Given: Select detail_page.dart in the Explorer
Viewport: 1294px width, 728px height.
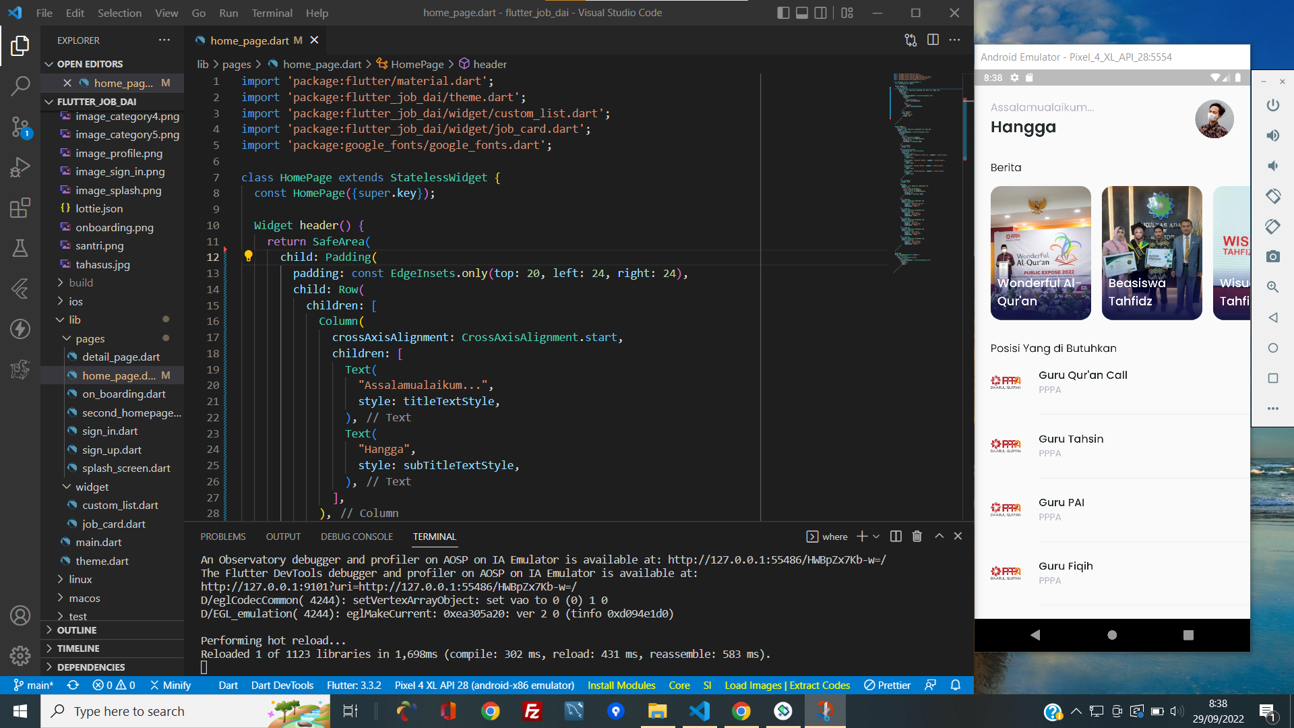Looking at the screenshot, I should tap(122, 357).
